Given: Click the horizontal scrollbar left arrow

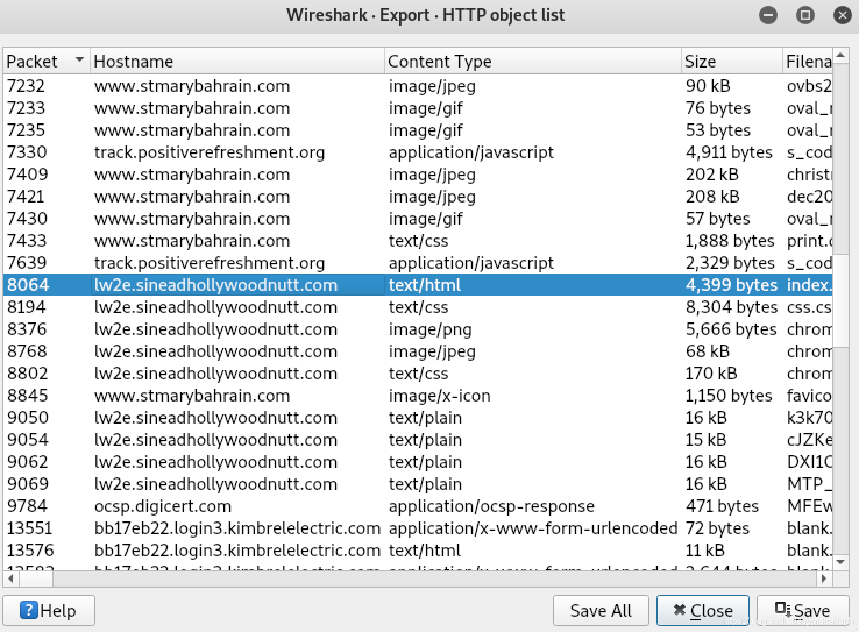Looking at the screenshot, I should click(11, 578).
